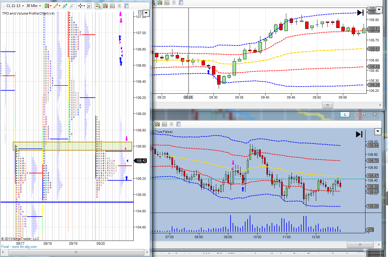Jump to latest bar on upper chart
The image size is (388, 257).
pyautogui.click(x=360, y=12)
